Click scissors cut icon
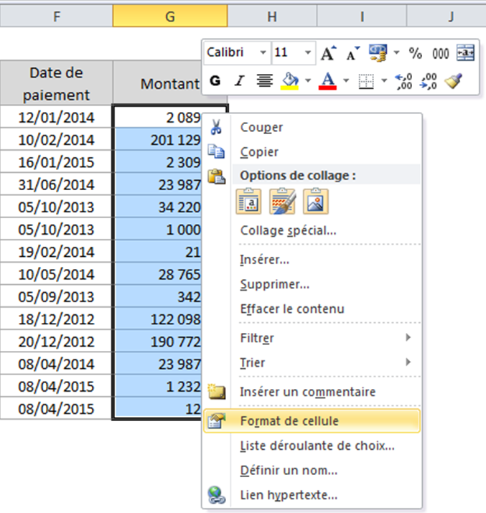 (216, 127)
